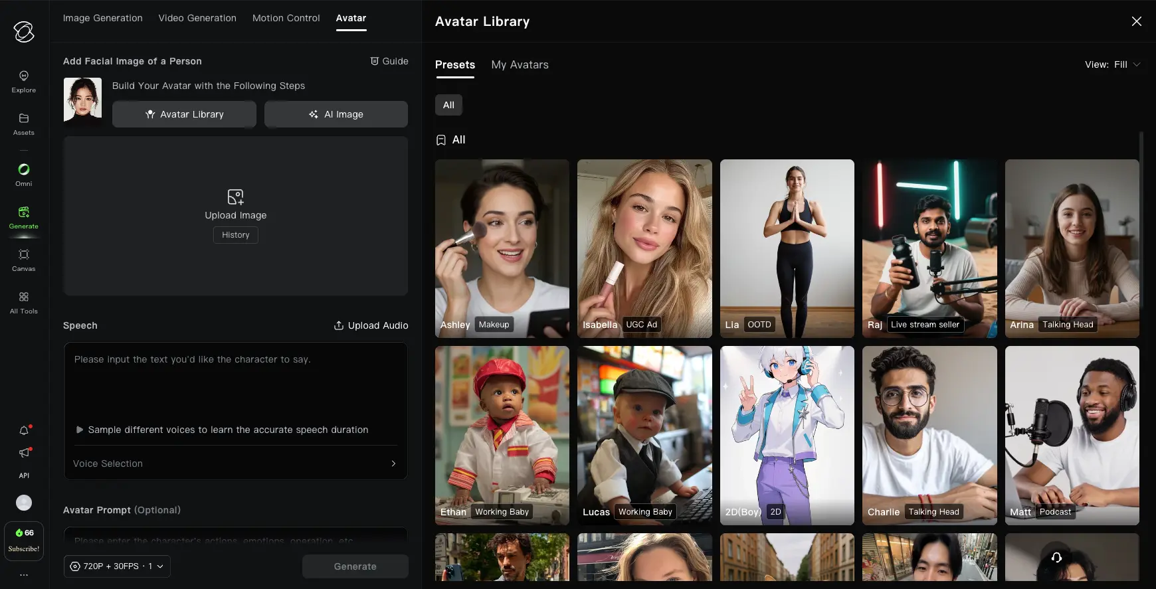Select the Raj Live stream seller avatar
The height and width of the screenshot is (589, 1156).
tap(929, 248)
